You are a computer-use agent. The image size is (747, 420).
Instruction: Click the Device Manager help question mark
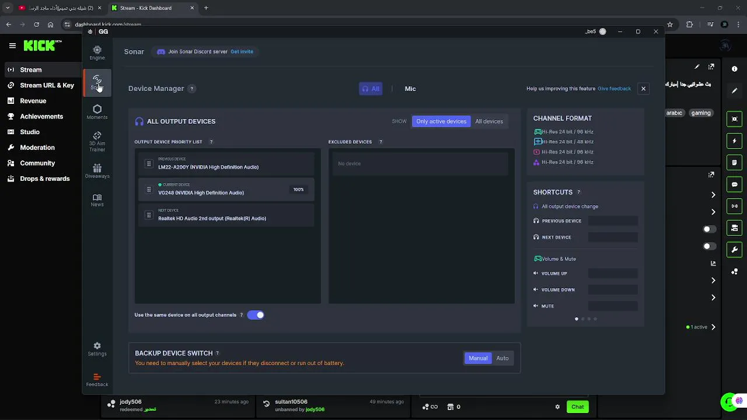pos(191,89)
